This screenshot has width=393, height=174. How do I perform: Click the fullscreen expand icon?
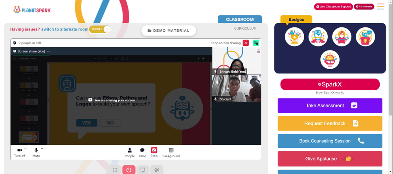115,170
